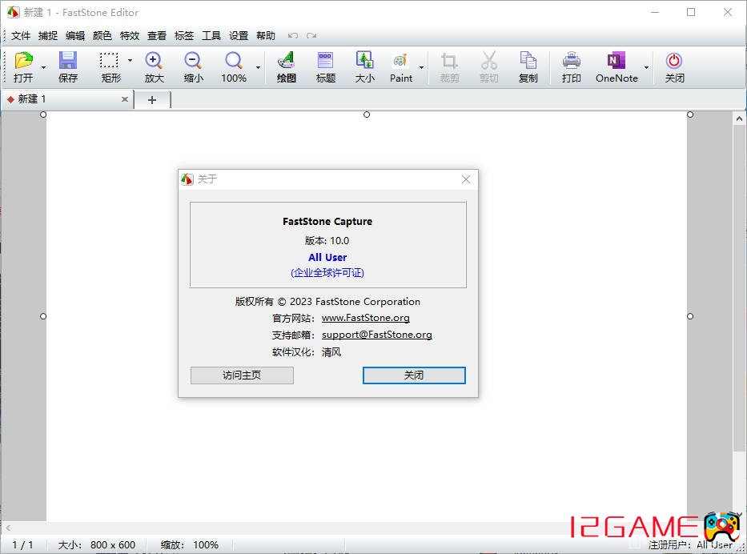
Task: Maximize the FastStone Editor window
Action: click(691, 12)
